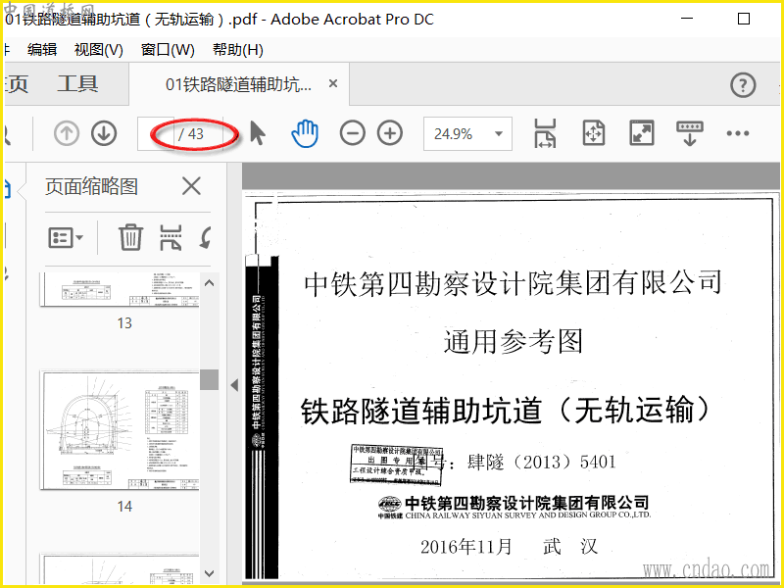
Task: Click the thumbnail label 13
Action: point(124,323)
